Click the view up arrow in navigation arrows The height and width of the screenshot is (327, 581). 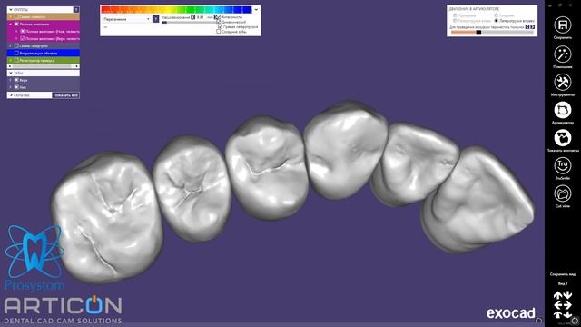tap(558, 295)
